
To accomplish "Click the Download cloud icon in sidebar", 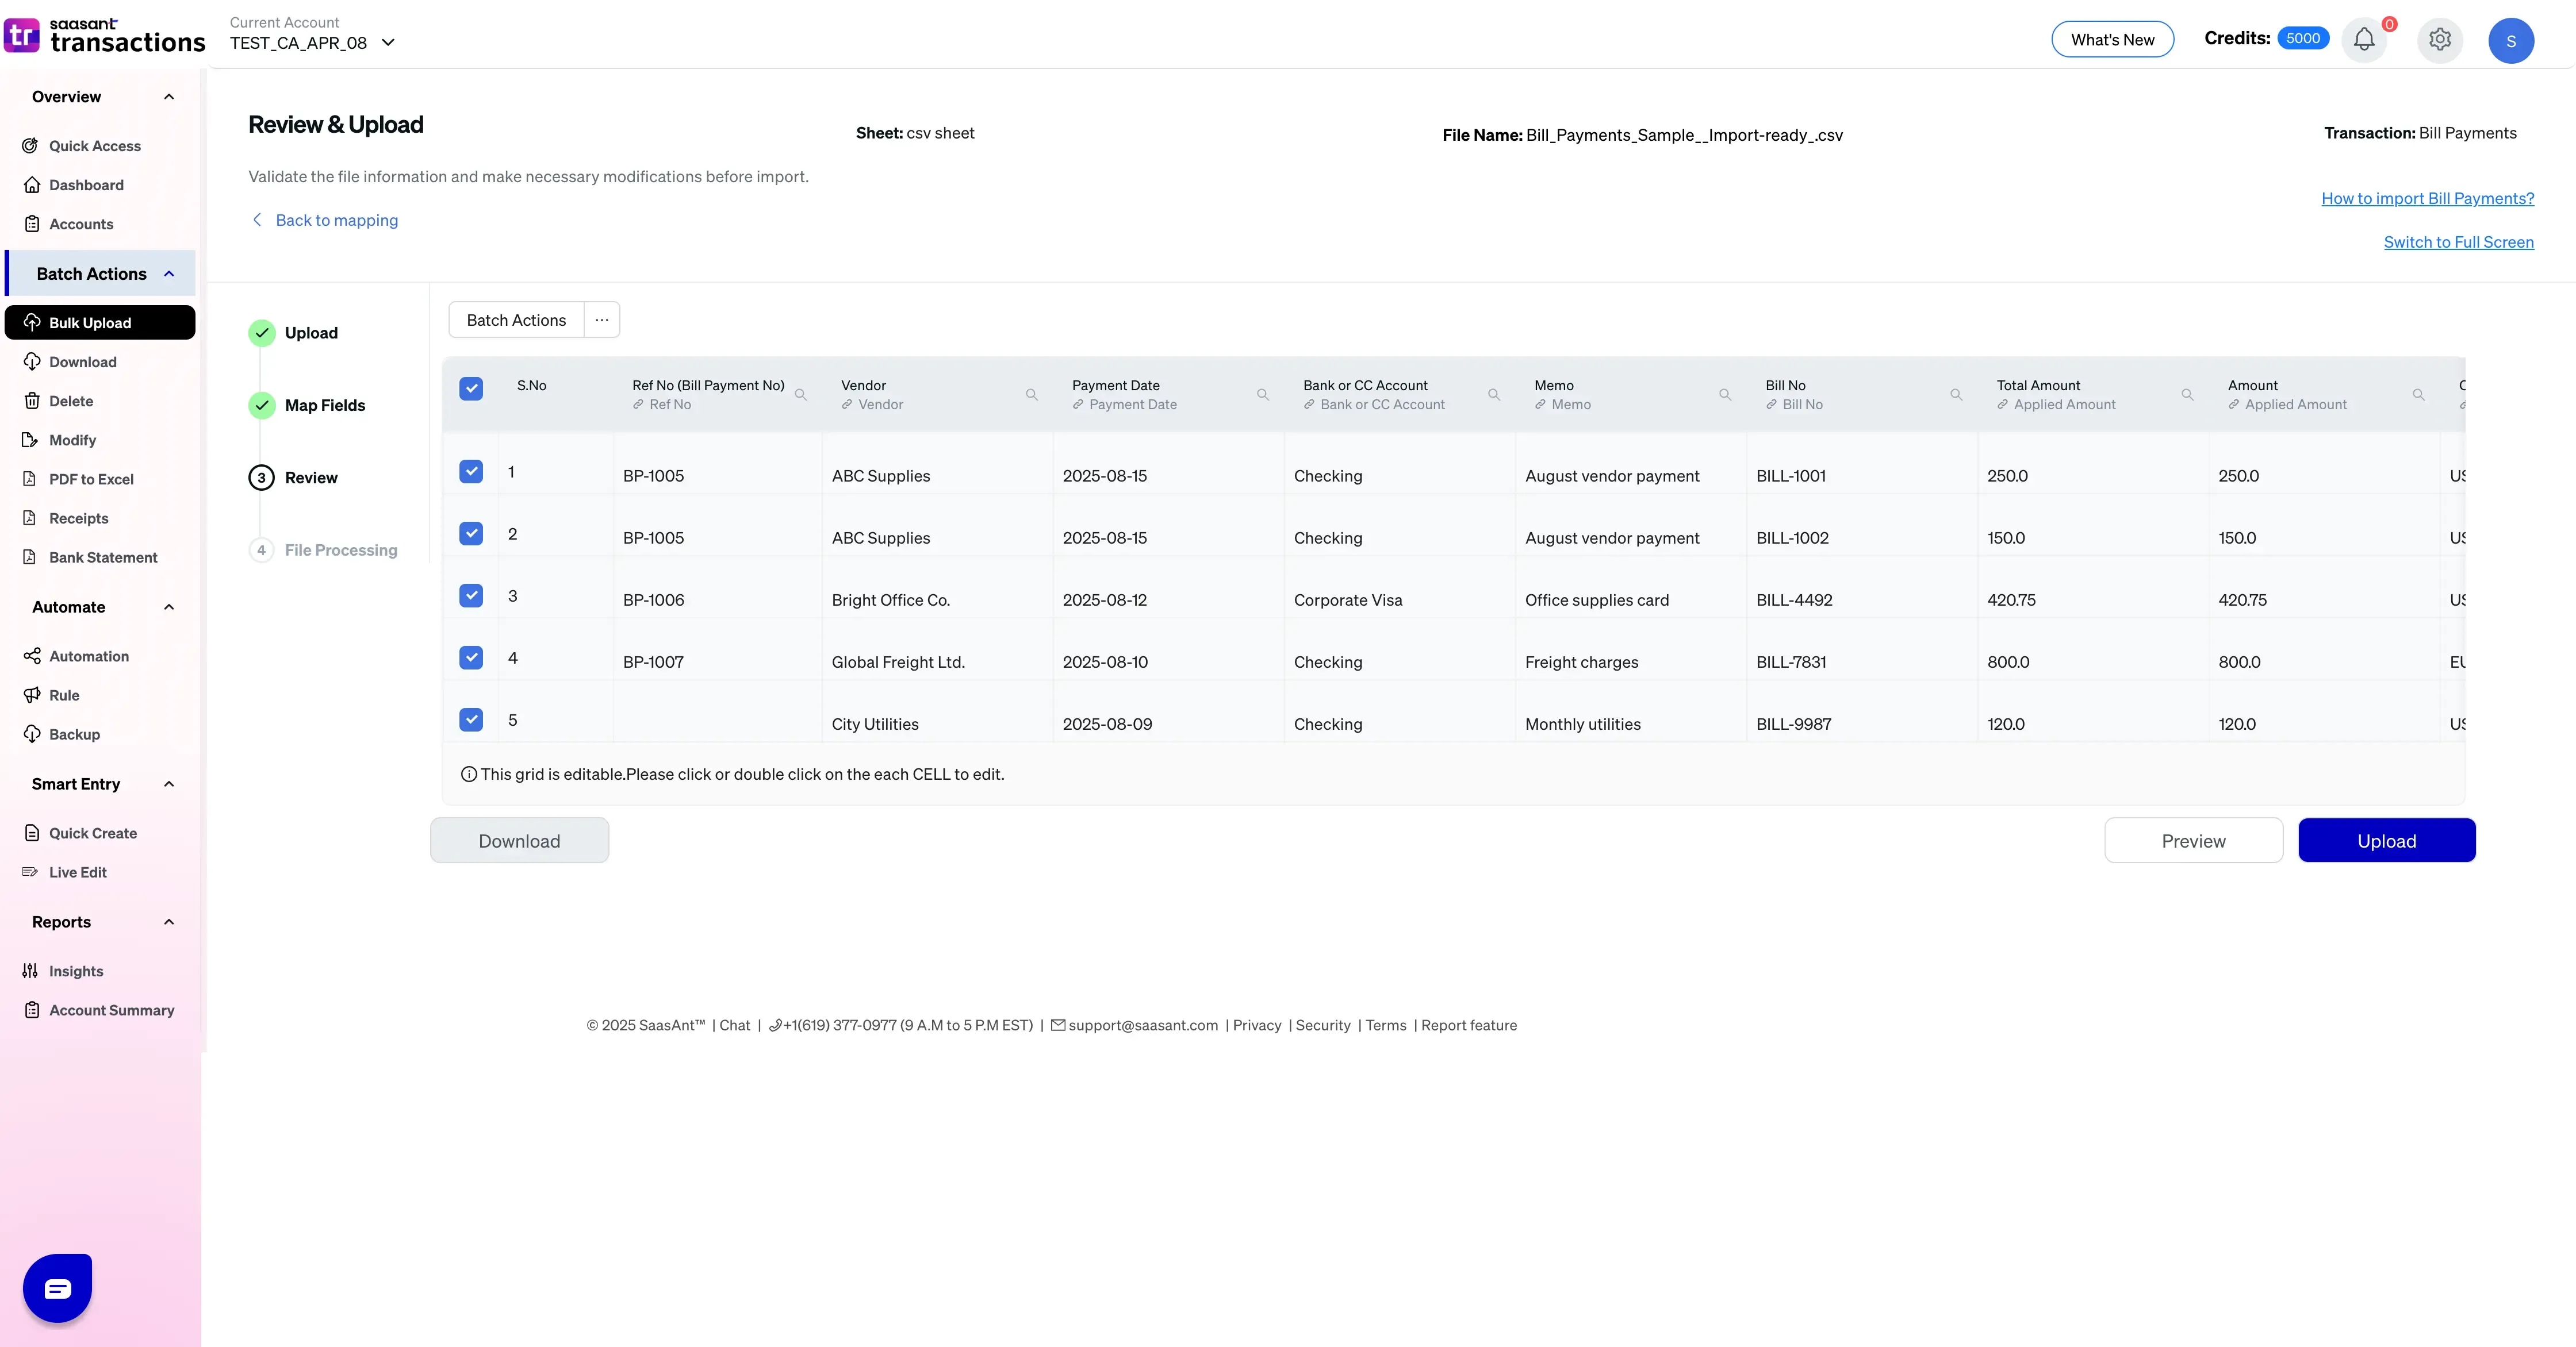I will [x=32, y=361].
